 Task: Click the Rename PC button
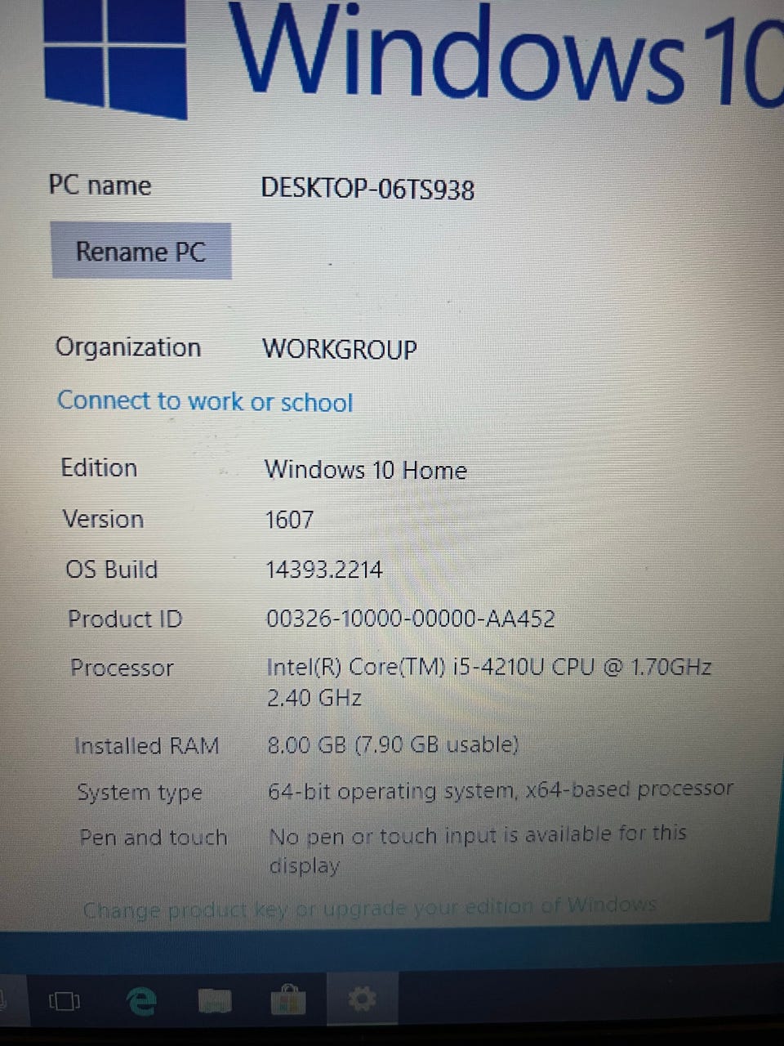(x=141, y=251)
